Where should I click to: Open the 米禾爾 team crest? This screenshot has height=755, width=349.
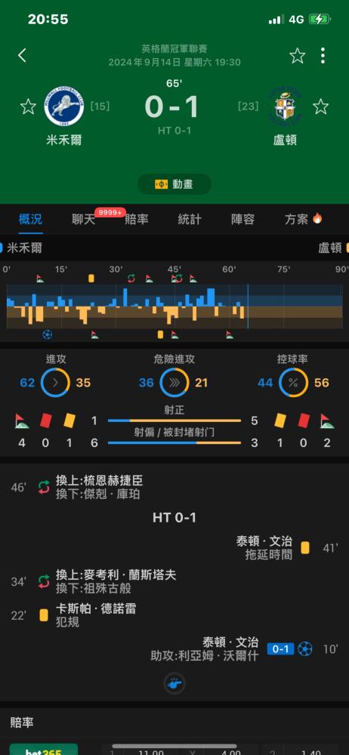[x=64, y=106]
